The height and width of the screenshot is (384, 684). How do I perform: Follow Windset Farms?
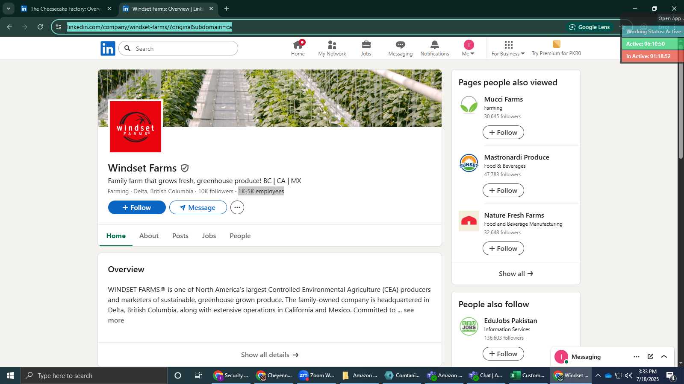137,207
